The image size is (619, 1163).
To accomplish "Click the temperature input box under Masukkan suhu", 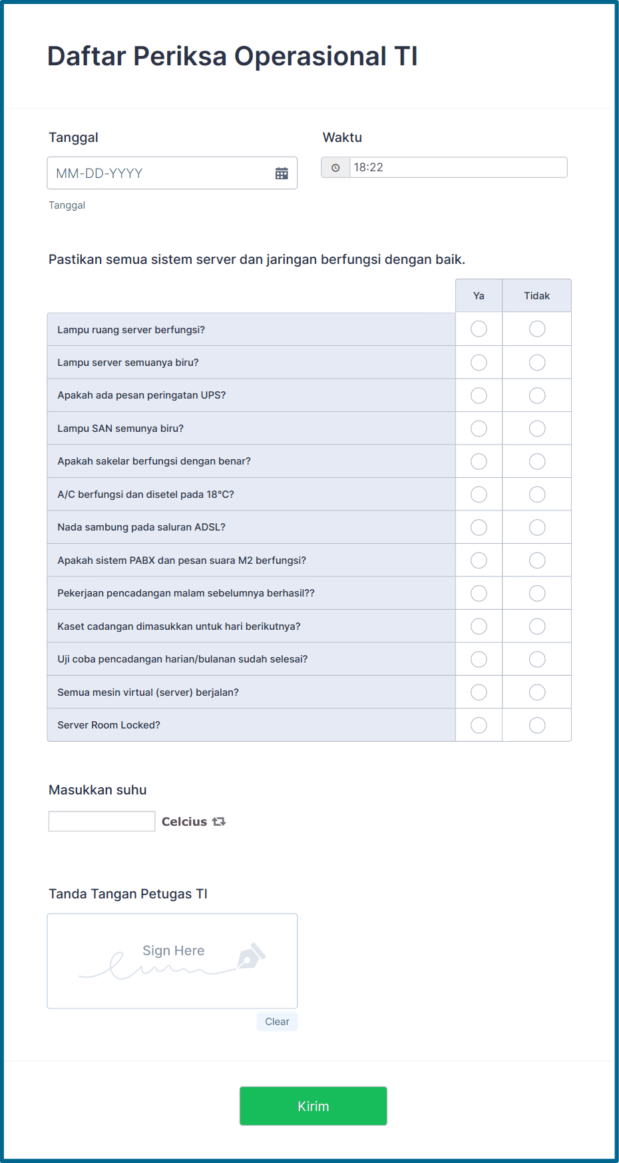I will [101, 820].
